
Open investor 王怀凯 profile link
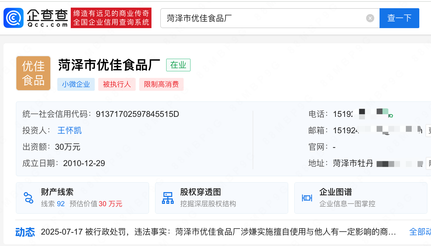tap(70, 130)
